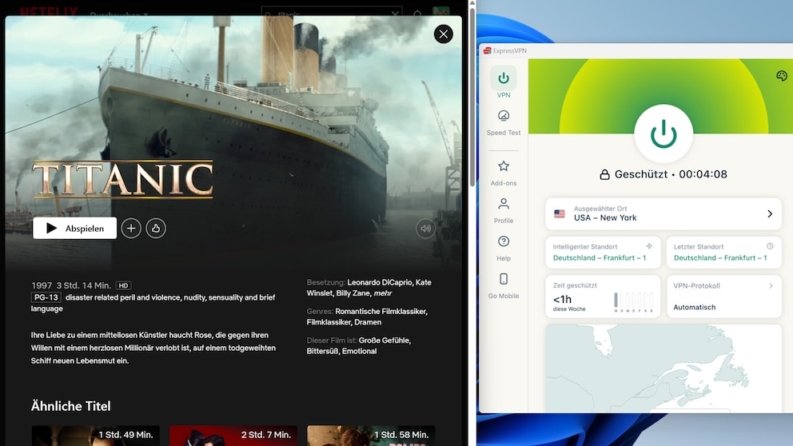This screenshot has width=793, height=446.
Task: Toggle the large VPN power button off
Action: [663, 134]
